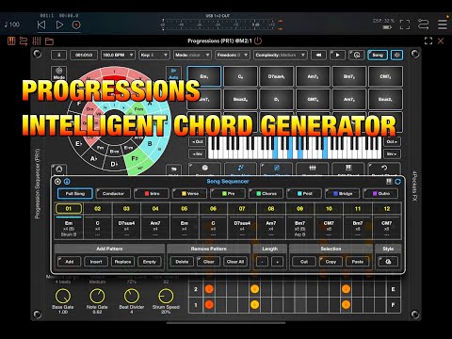This screenshot has width=452, height=339.
Task: Open the routing view icon
Action: [x=24, y=40]
